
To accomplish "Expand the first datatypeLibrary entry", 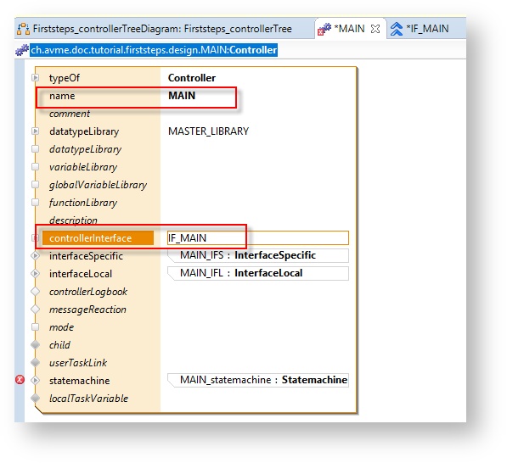I will (x=36, y=131).
